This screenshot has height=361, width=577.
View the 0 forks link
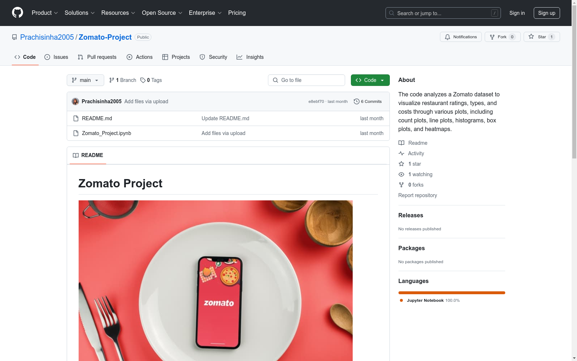click(x=411, y=185)
